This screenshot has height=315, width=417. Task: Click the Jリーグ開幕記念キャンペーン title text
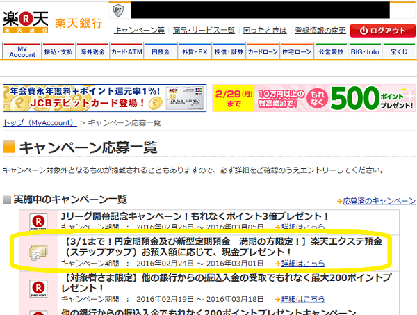[195, 216]
